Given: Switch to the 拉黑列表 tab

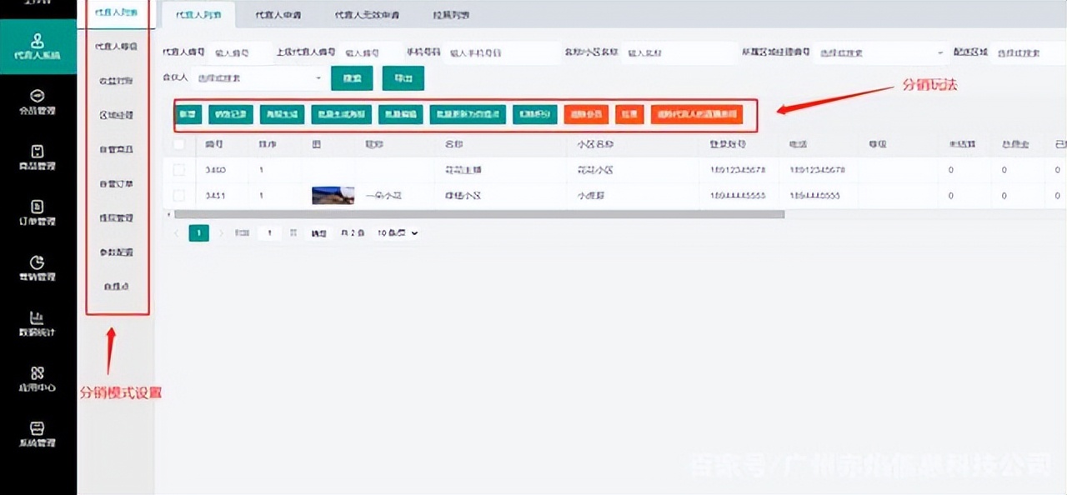Looking at the screenshot, I should (x=452, y=14).
